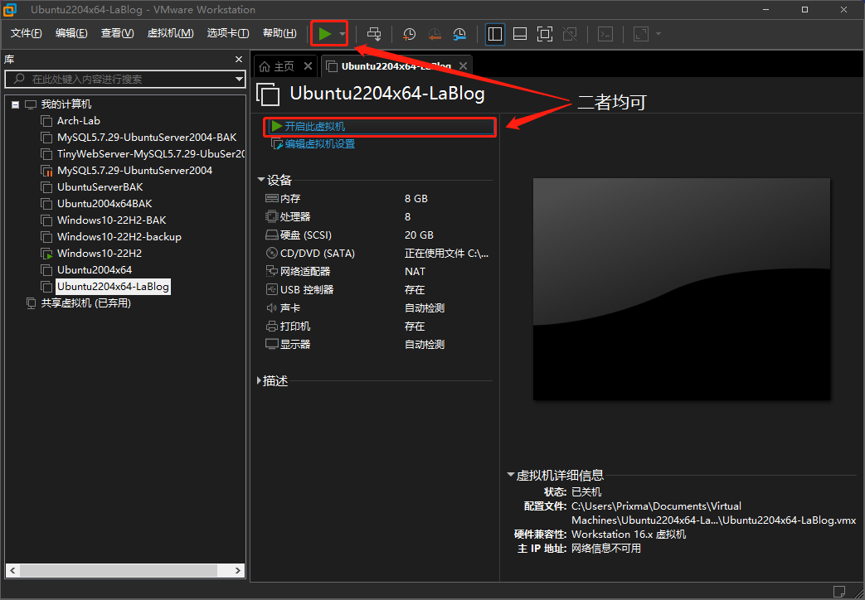This screenshot has height=600, width=865.
Task: Select MySQL5.7.29-UbuntuServer2004-BAK VM
Action: point(147,138)
